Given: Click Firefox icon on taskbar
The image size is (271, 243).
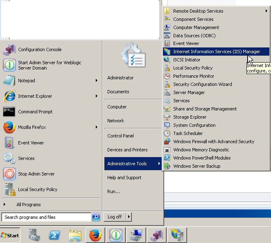Looking at the screenshot, I should tap(95, 235).
